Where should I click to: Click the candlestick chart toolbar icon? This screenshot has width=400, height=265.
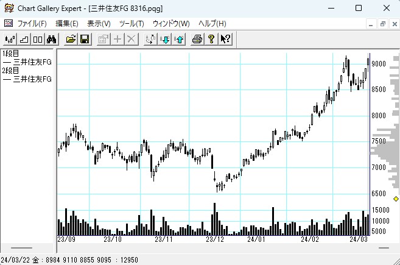[10, 40]
